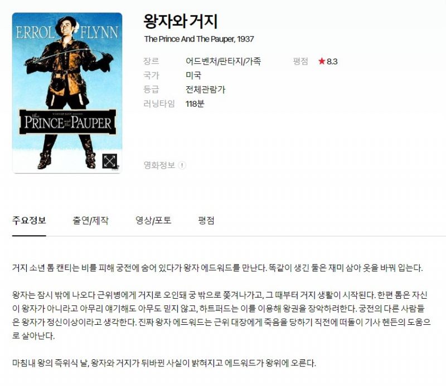Viewport: 446px width, 386px height.
Task: Click the 8.3 rating score
Action: click(x=332, y=62)
